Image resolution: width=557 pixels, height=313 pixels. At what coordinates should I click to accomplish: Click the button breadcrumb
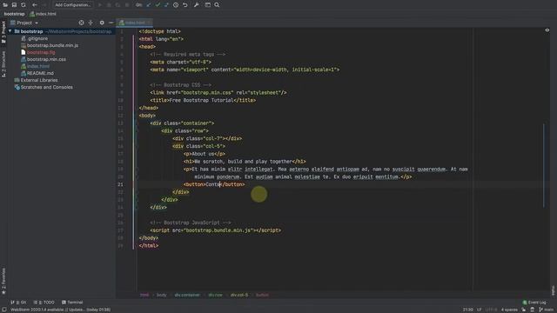263,295
